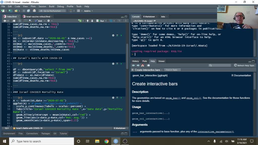The width and height of the screenshot is (258, 145).
Task: Run the current line or selection
Action: (x=100, y=21)
